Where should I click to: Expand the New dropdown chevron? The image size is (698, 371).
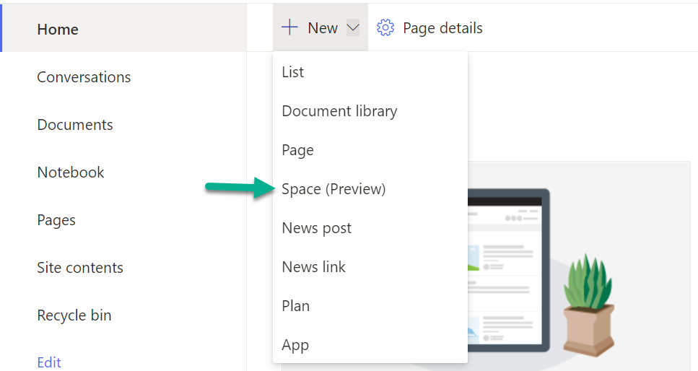(353, 28)
